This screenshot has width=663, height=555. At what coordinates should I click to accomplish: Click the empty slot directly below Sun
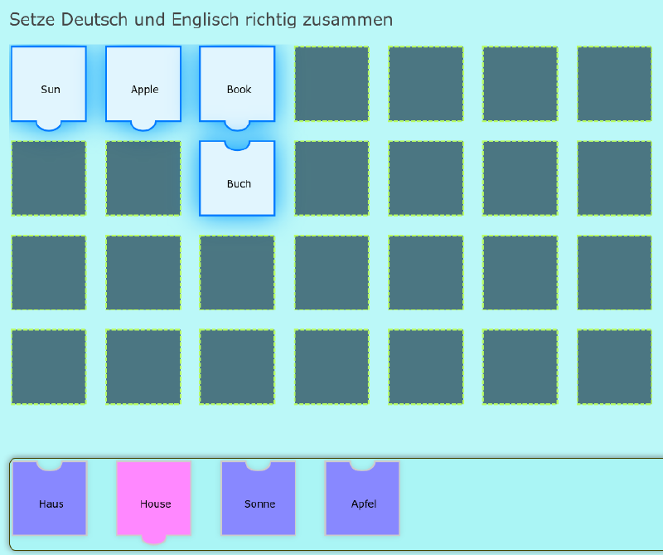49,178
